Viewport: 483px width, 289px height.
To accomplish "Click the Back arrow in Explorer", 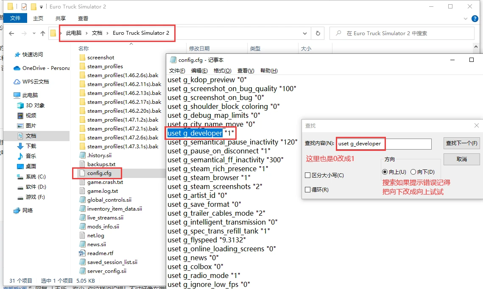I will coord(11,33).
